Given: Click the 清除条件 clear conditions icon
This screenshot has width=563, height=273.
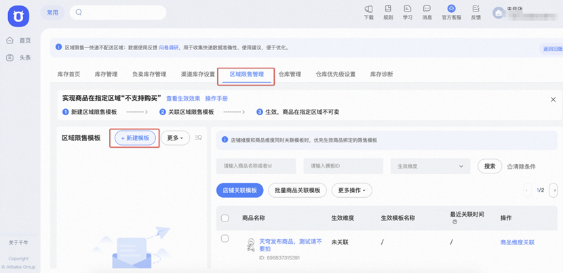Looking at the screenshot, I should coord(509,167).
